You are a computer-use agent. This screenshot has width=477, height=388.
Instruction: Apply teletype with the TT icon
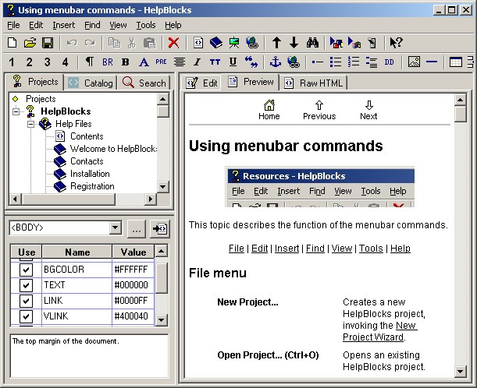(215, 62)
